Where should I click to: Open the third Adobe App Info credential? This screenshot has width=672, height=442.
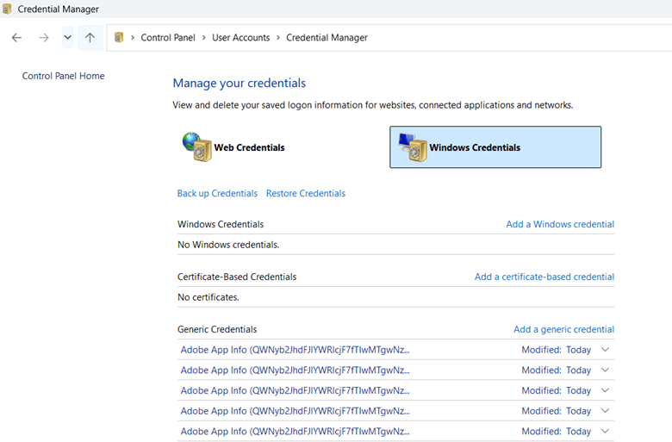pyautogui.click(x=295, y=390)
